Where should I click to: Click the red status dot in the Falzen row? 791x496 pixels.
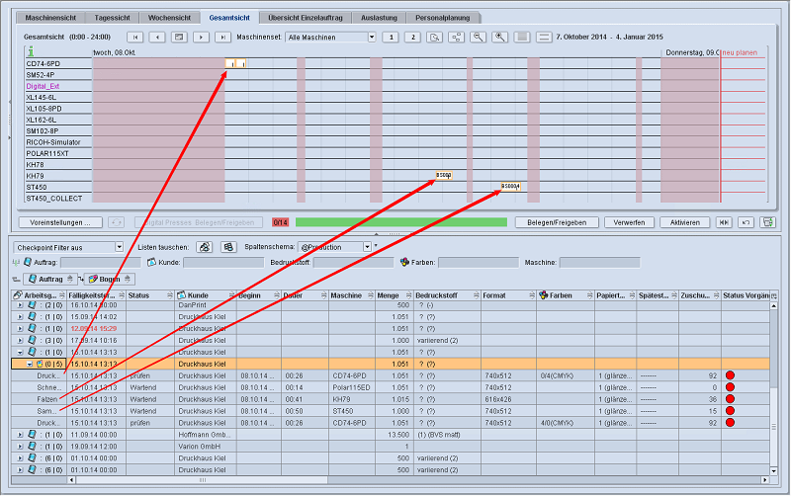(730, 399)
